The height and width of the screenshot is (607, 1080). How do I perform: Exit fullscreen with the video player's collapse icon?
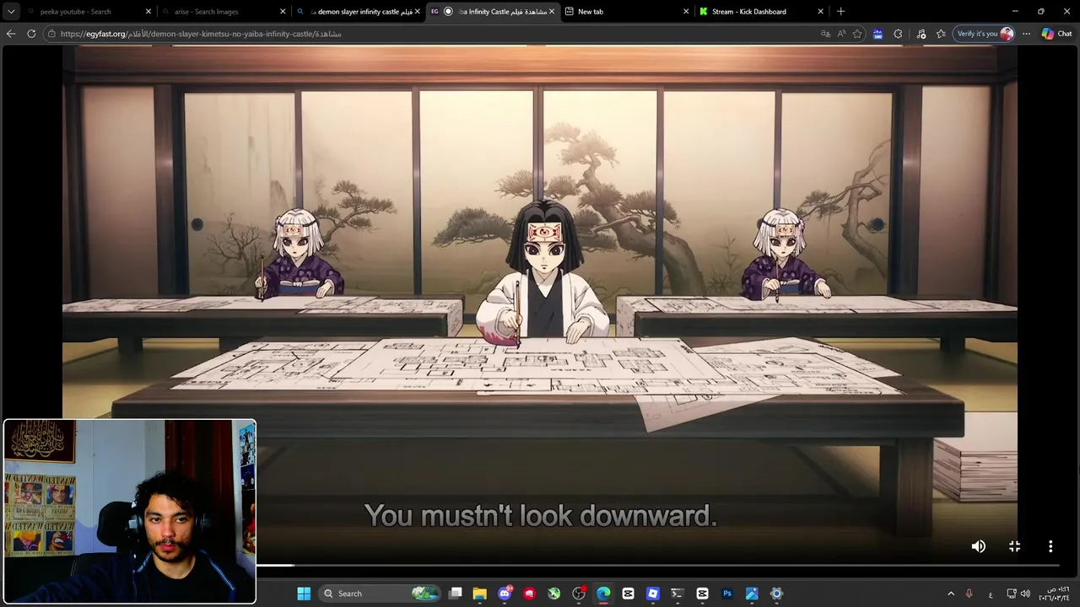(1014, 546)
